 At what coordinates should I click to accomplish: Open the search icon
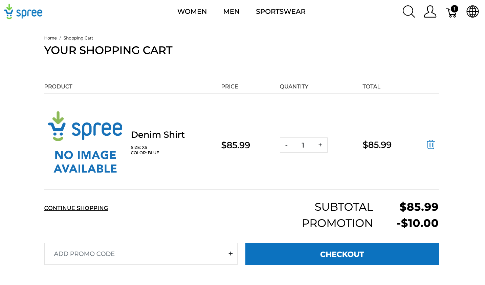(x=409, y=11)
